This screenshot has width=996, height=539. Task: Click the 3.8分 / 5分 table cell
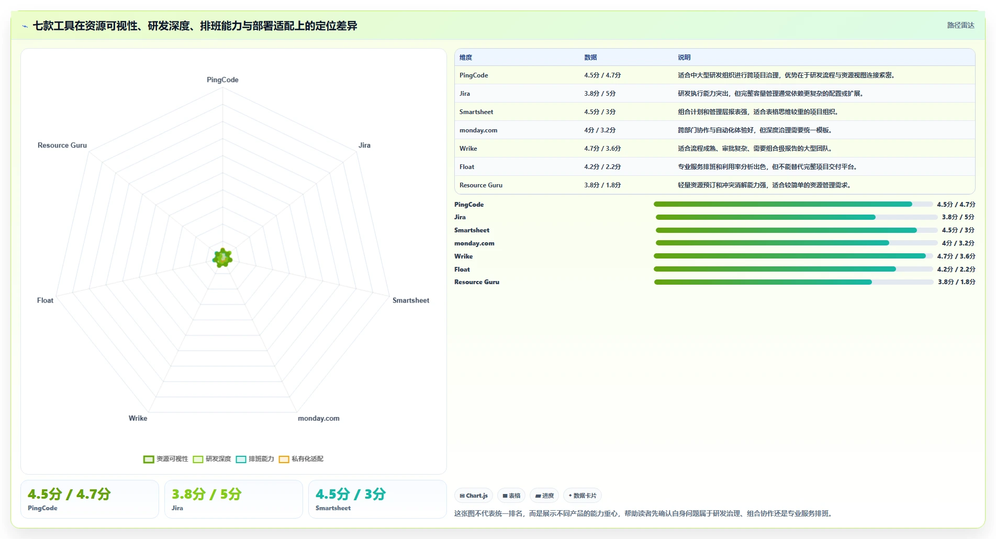coord(600,94)
